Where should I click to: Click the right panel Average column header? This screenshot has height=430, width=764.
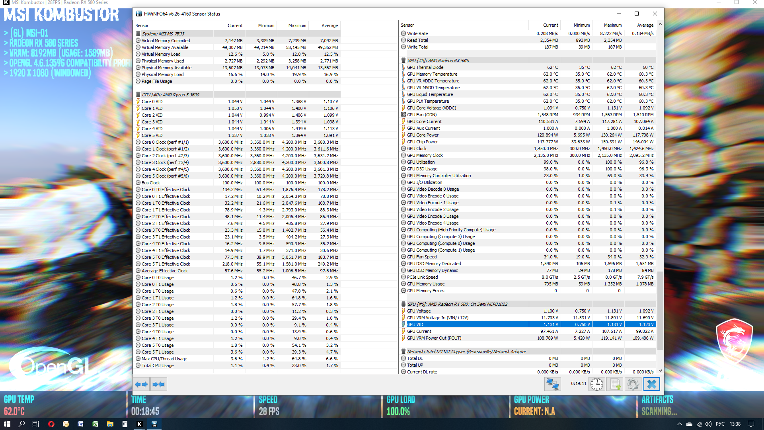645,25
